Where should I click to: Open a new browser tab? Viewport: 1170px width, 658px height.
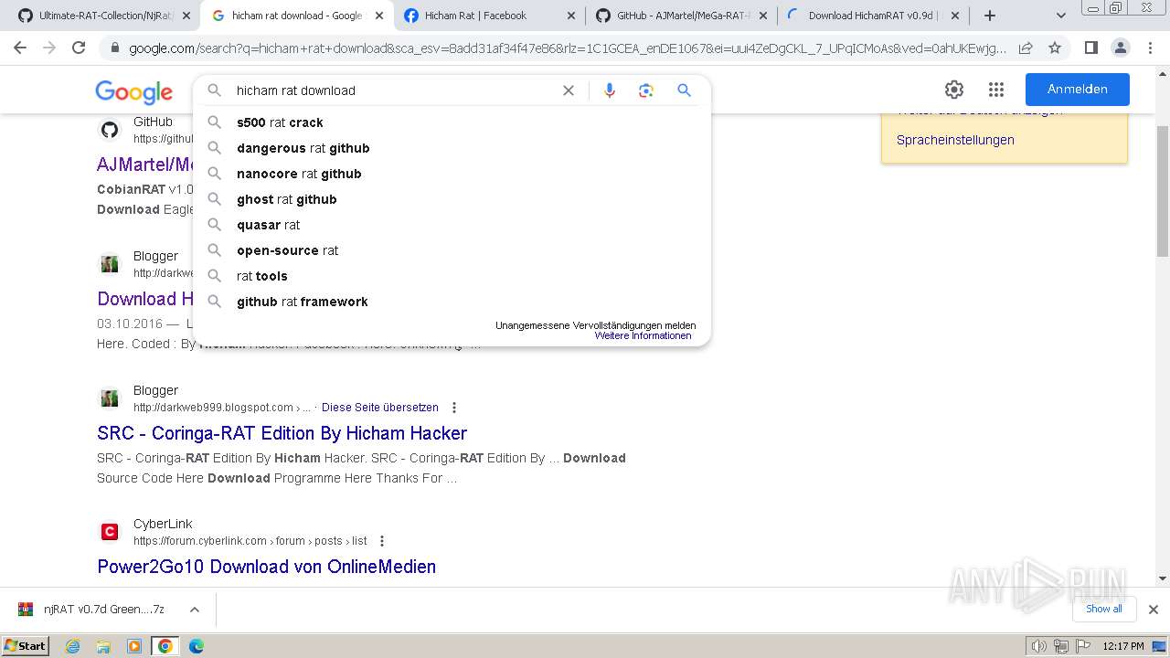(990, 16)
